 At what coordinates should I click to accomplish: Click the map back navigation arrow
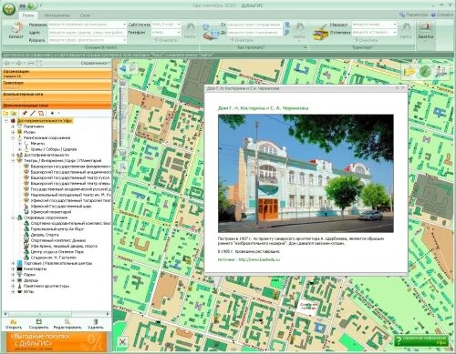tap(122, 68)
